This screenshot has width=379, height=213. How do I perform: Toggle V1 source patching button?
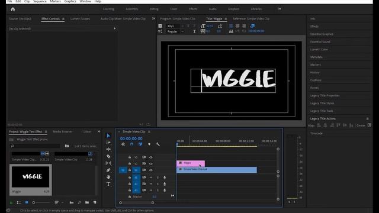pyautogui.click(x=123, y=170)
